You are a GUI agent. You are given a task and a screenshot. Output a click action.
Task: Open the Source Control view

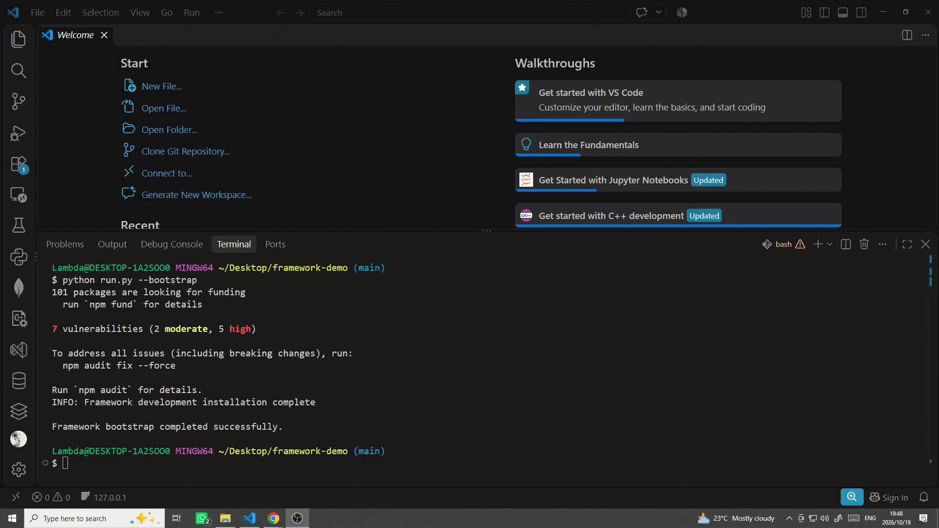pyautogui.click(x=19, y=102)
